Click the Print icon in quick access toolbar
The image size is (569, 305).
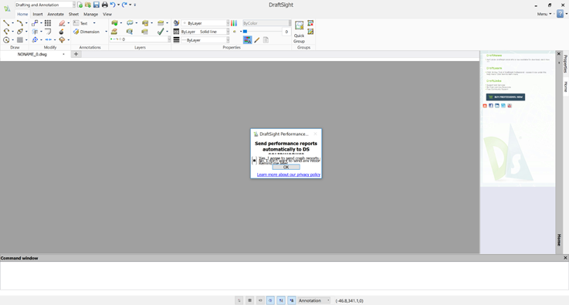105,5
